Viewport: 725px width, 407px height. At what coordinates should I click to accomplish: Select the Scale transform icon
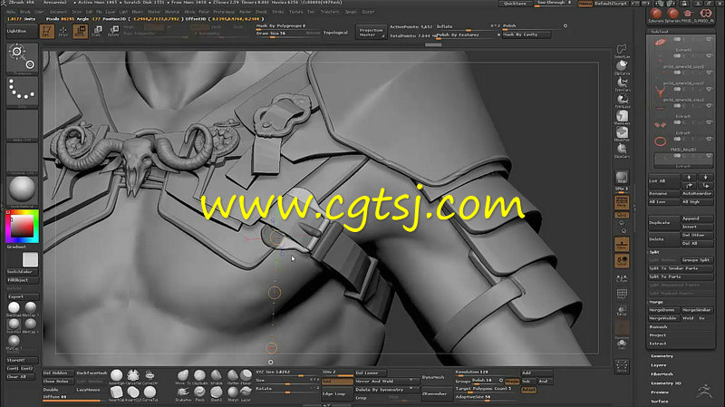[97, 32]
